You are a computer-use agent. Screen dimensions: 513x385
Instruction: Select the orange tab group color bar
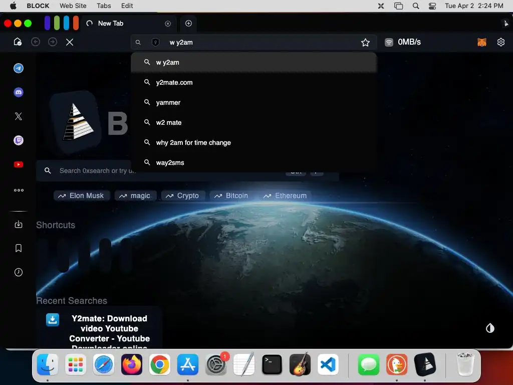(x=76, y=23)
